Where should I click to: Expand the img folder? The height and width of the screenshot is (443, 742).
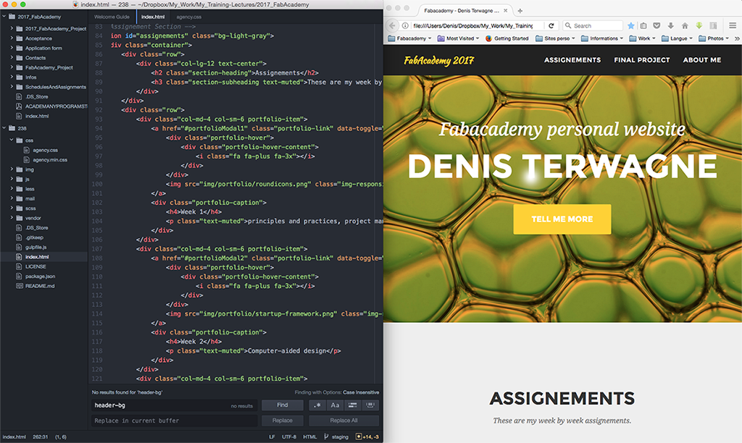click(12, 169)
